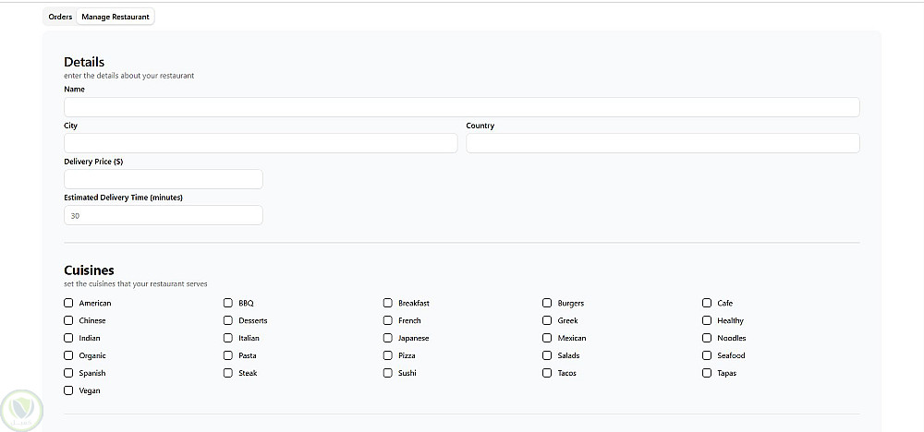
Task: Tick the Sushi cuisine option
Action: [388, 373]
